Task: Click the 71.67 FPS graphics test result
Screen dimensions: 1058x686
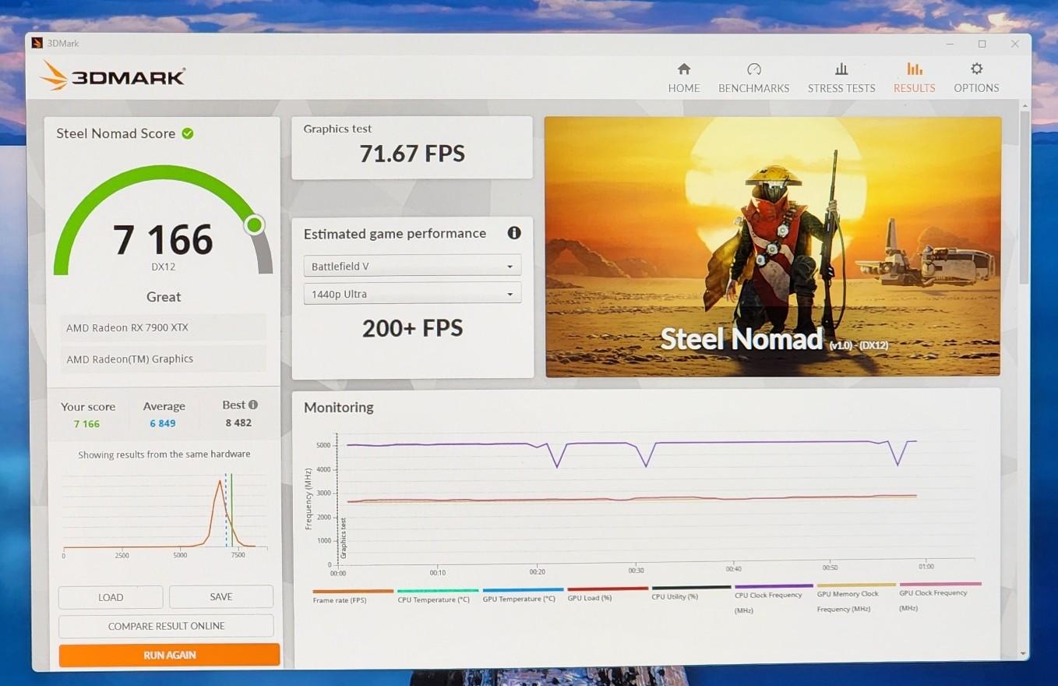Action: tap(412, 154)
